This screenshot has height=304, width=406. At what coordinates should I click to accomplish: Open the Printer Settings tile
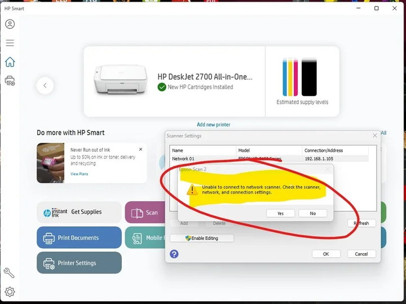(79, 263)
